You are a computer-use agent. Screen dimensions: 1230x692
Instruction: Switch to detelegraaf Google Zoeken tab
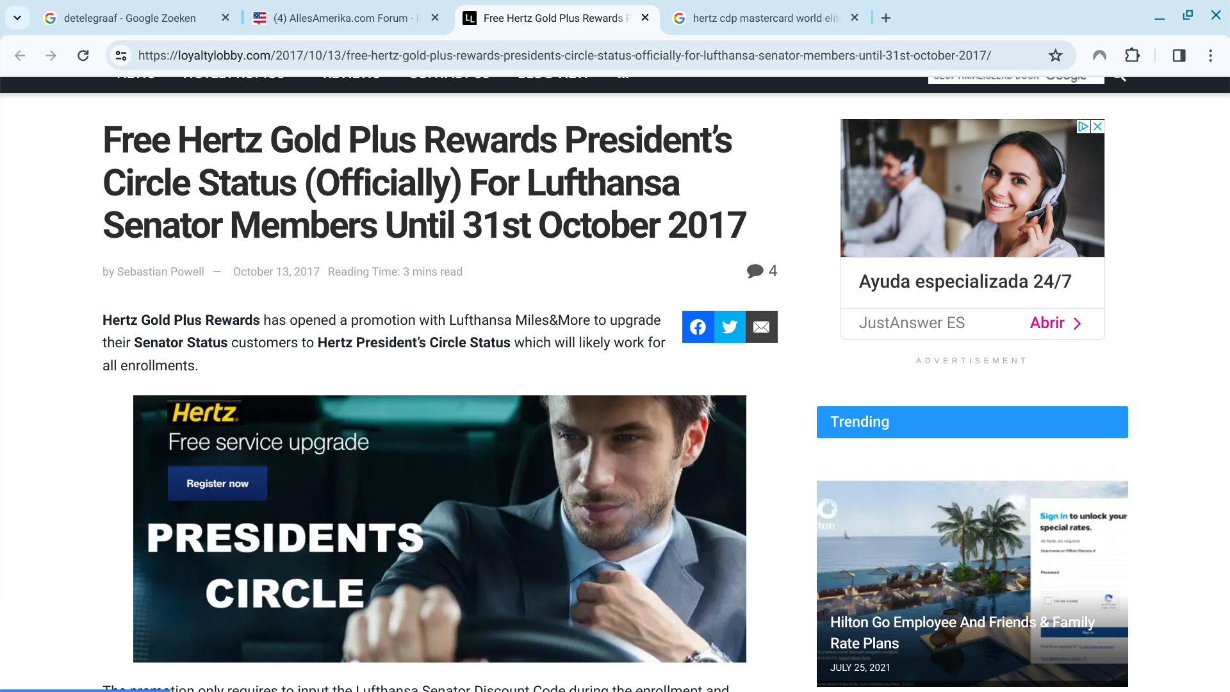[x=129, y=18]
